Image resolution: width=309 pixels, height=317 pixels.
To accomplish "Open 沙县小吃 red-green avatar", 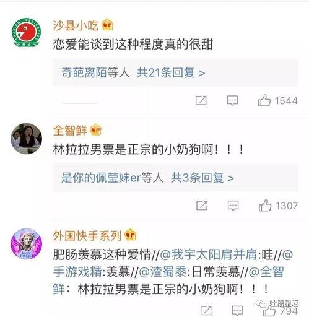I will click(x=26, y=32).
